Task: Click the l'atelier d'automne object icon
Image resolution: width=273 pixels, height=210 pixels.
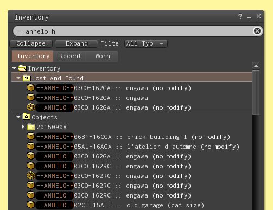Action: coord(30,146)
